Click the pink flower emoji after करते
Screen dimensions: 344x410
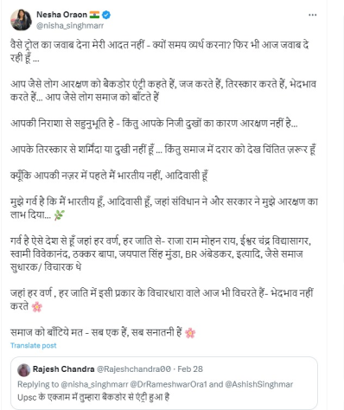point(37,307)
